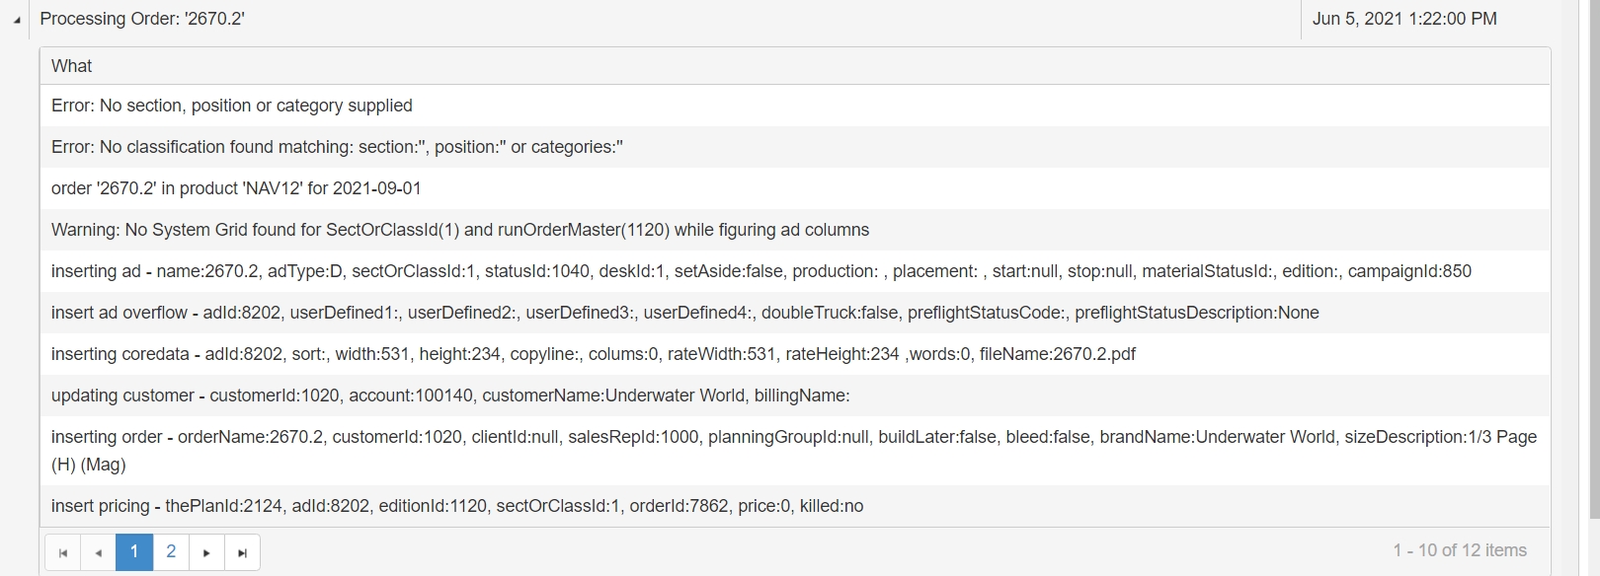
Task: Click the 'inserting coredata' log row
Action: (x=593, y=354)
